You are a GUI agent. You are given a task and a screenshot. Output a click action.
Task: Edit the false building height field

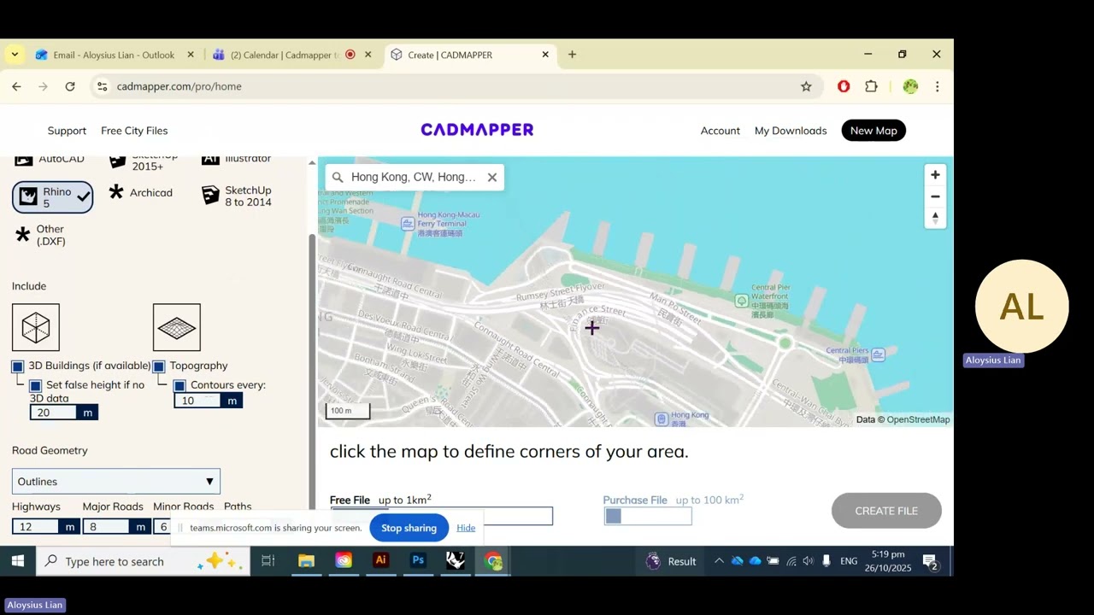pyautogui.click(x=55, y=413)
